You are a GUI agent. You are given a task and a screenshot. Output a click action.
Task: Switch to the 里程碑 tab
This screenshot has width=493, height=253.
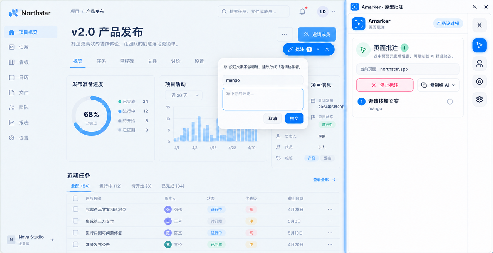[127, 61]
